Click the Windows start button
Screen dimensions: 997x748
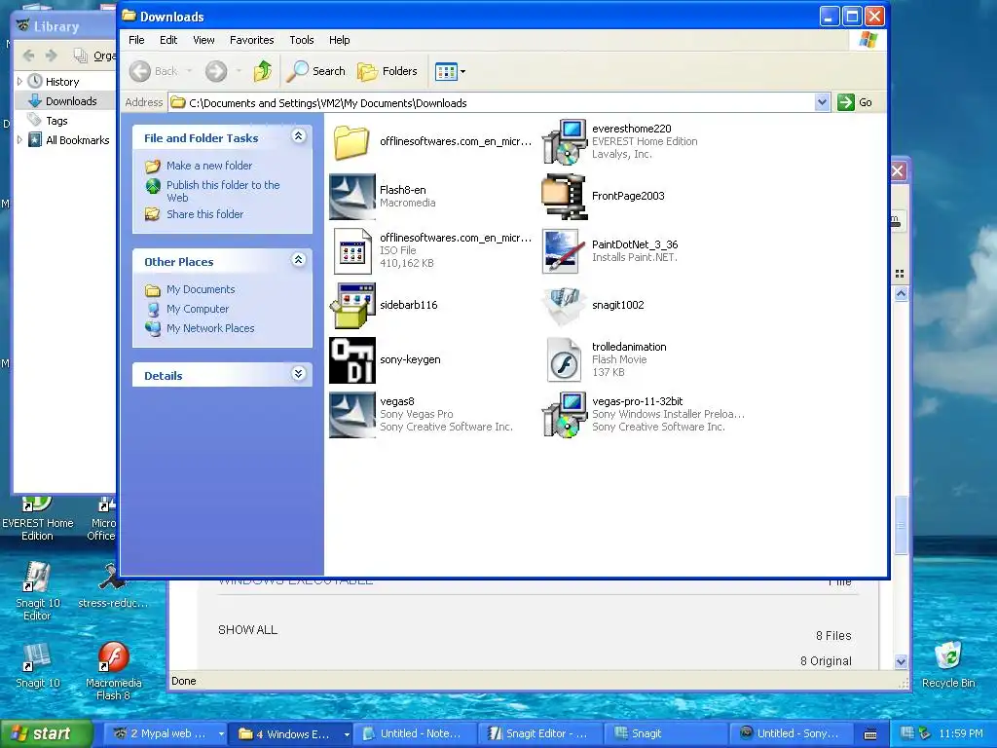46,733
